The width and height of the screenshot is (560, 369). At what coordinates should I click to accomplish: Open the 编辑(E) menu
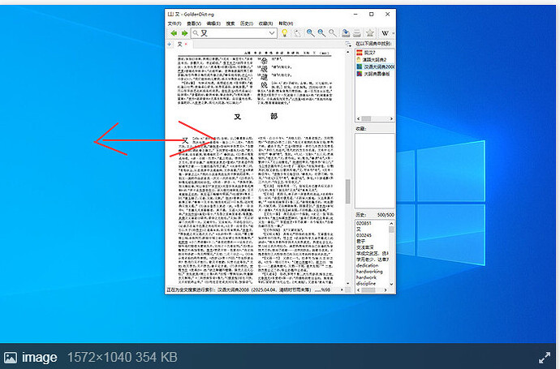213,24
